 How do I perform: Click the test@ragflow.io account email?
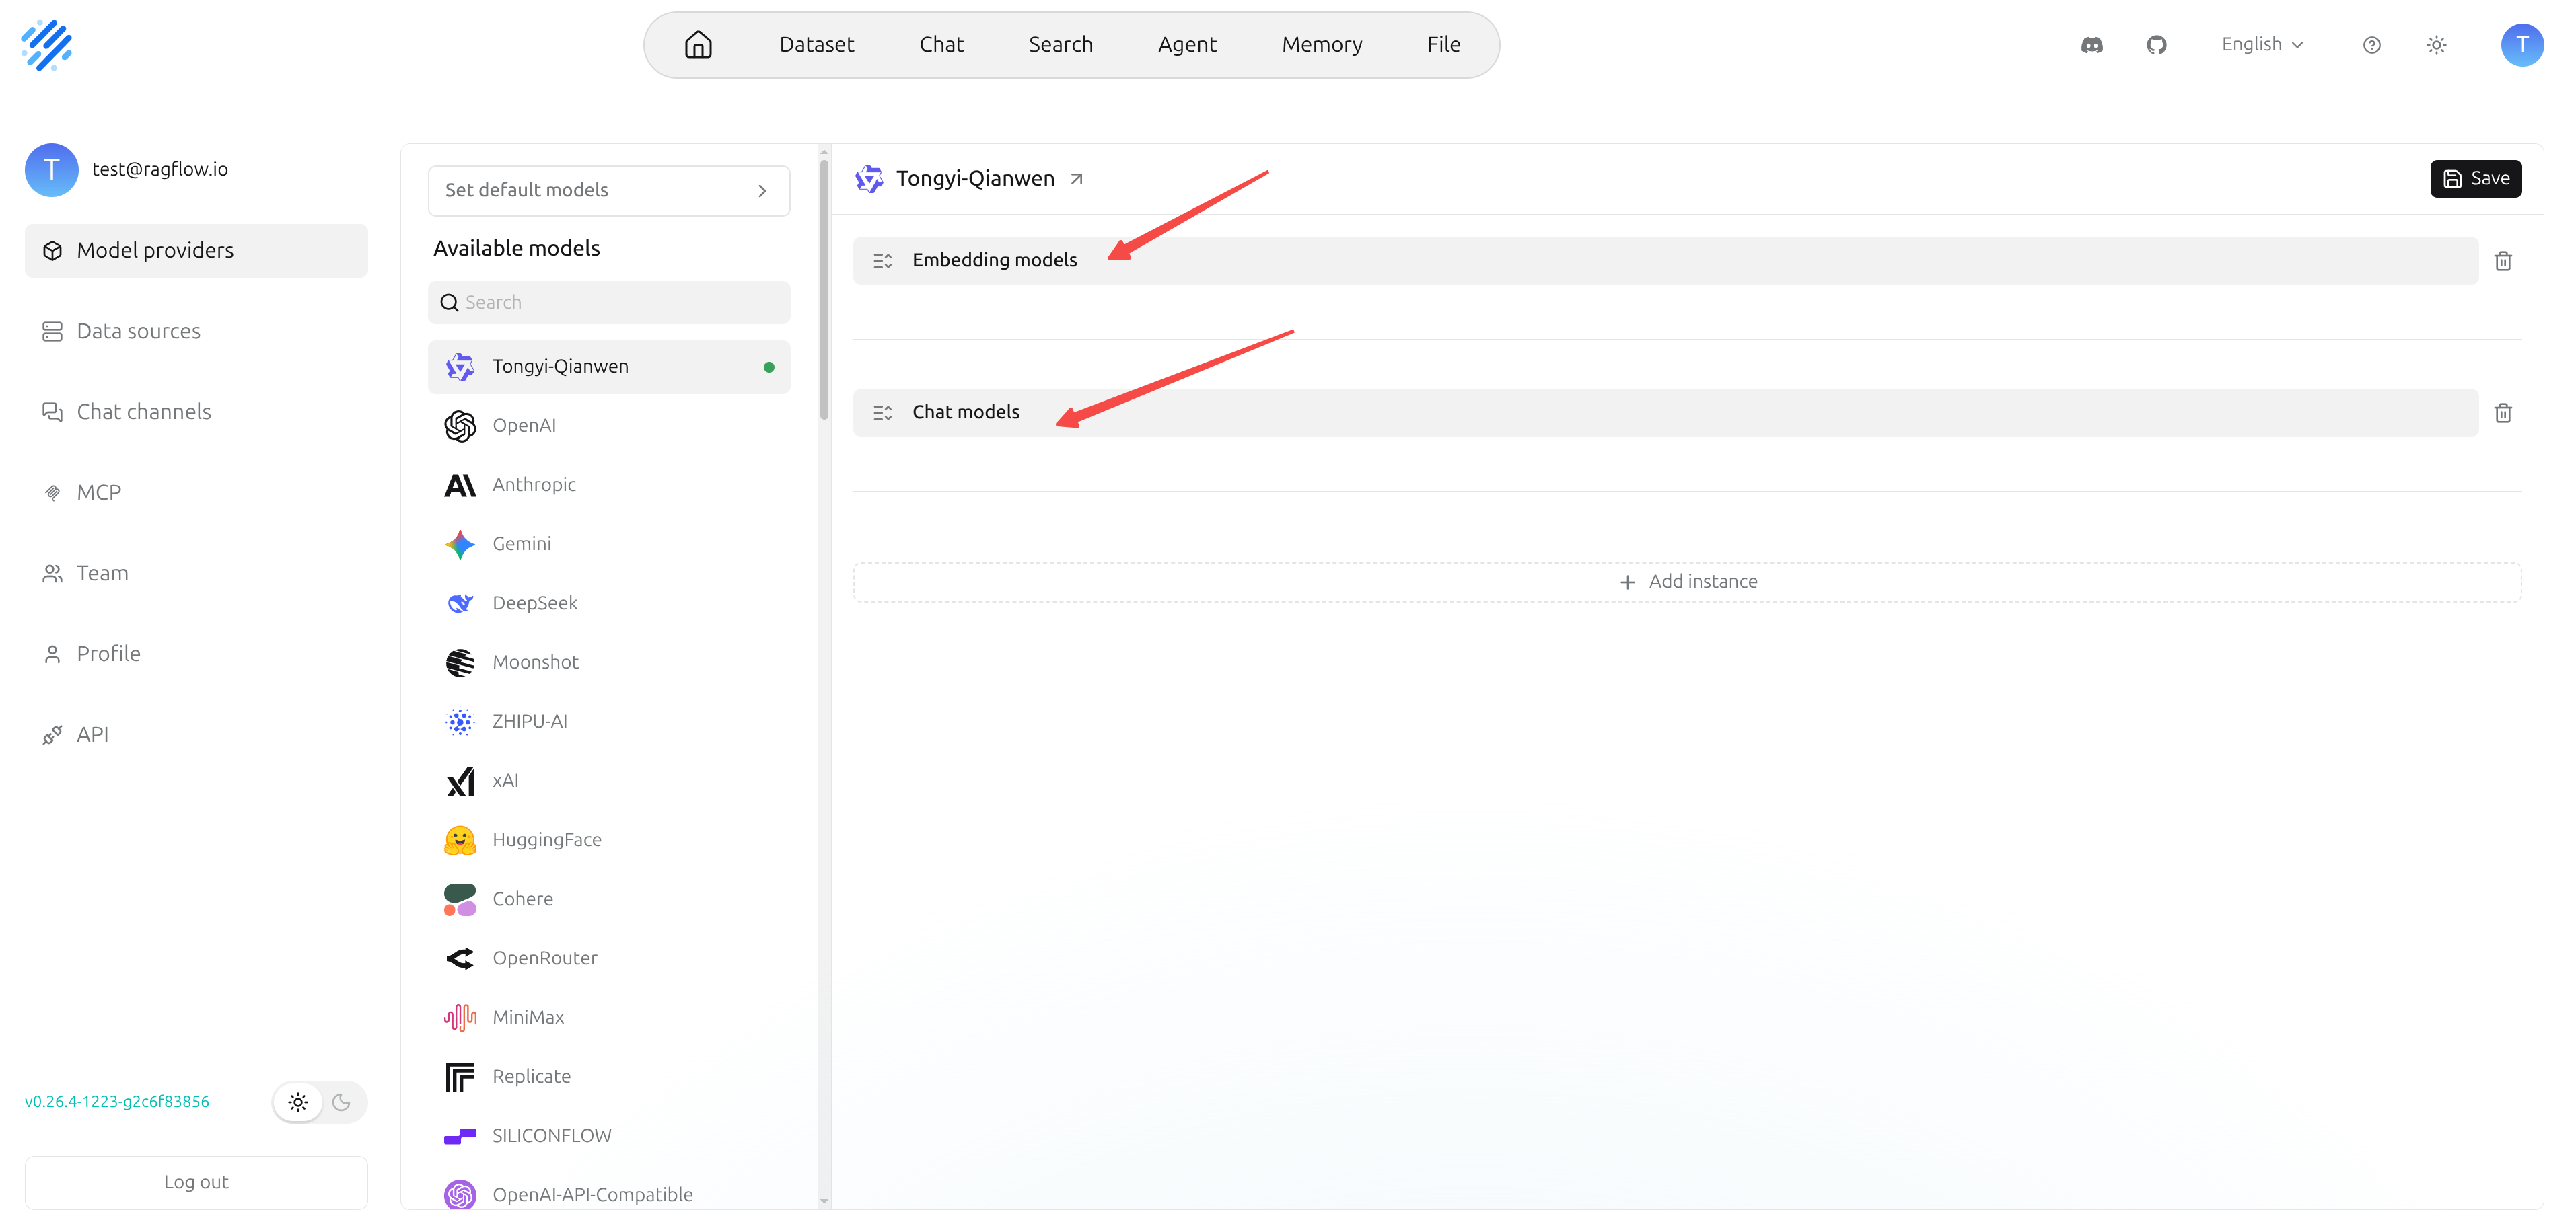[x=160, y=170]
